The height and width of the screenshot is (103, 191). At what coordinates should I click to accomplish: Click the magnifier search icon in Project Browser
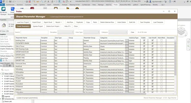[2, 70]
